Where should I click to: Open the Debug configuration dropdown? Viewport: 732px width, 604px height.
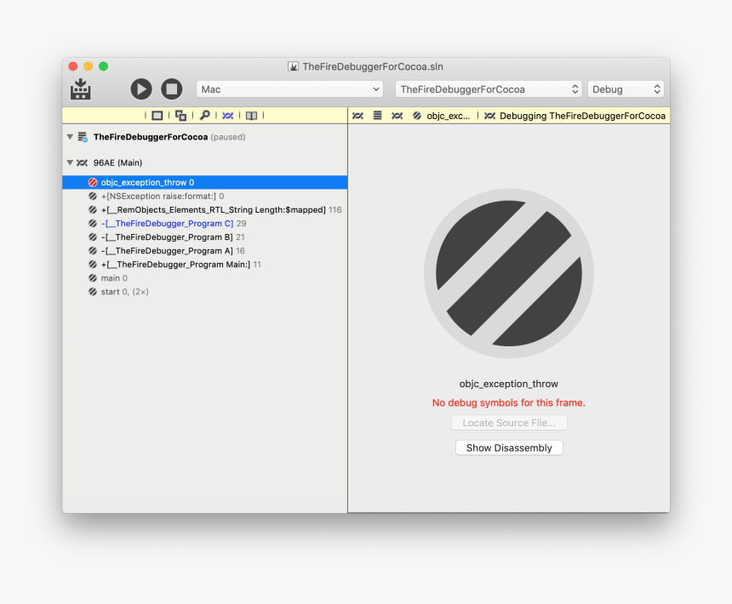pyautogui.click(x=626, y=88)
